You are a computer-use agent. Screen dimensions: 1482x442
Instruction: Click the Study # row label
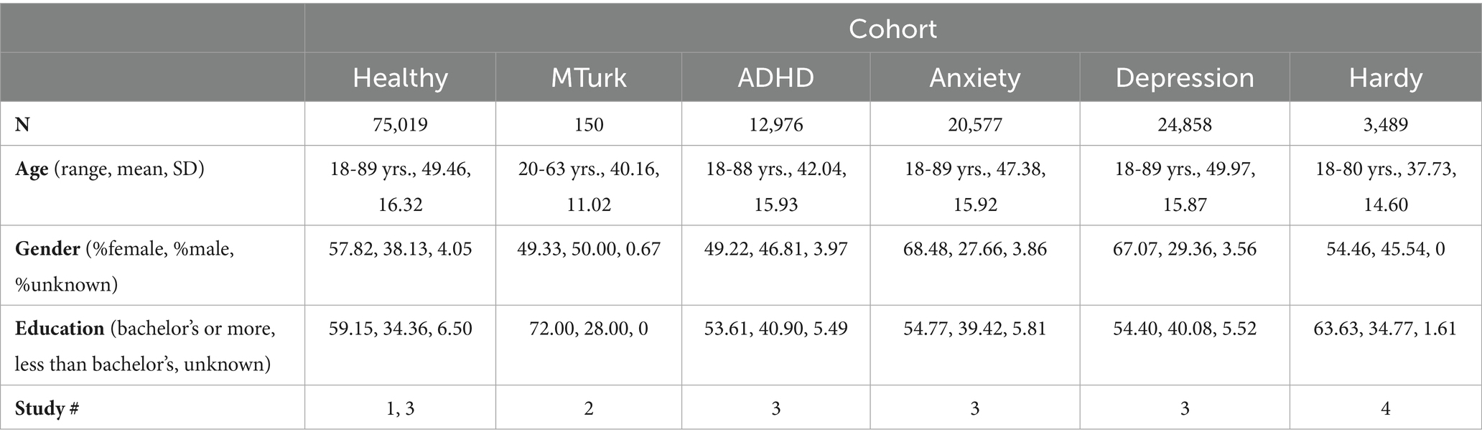(47, 408)
